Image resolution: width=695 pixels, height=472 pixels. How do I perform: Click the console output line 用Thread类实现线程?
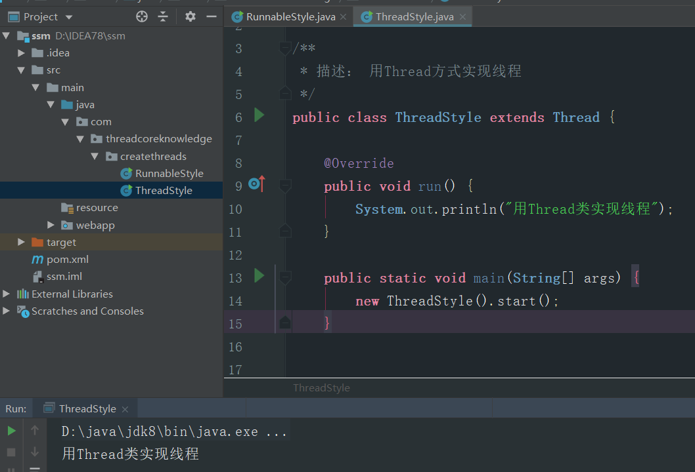coord(130,454)
